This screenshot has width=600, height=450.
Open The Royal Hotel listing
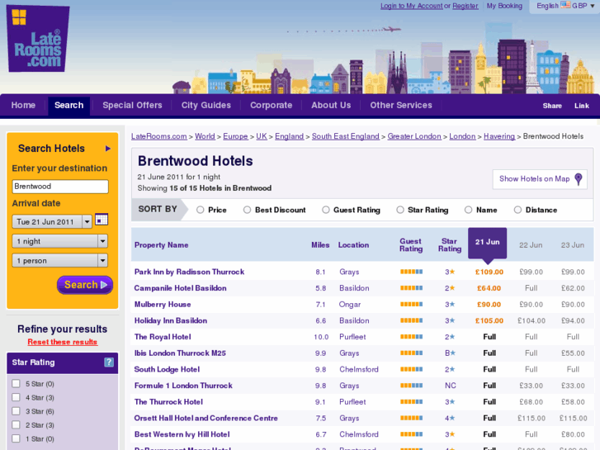[163, 337]
